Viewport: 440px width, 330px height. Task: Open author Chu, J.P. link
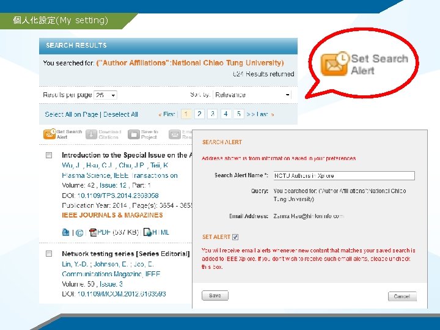click(x=132, y=165)
